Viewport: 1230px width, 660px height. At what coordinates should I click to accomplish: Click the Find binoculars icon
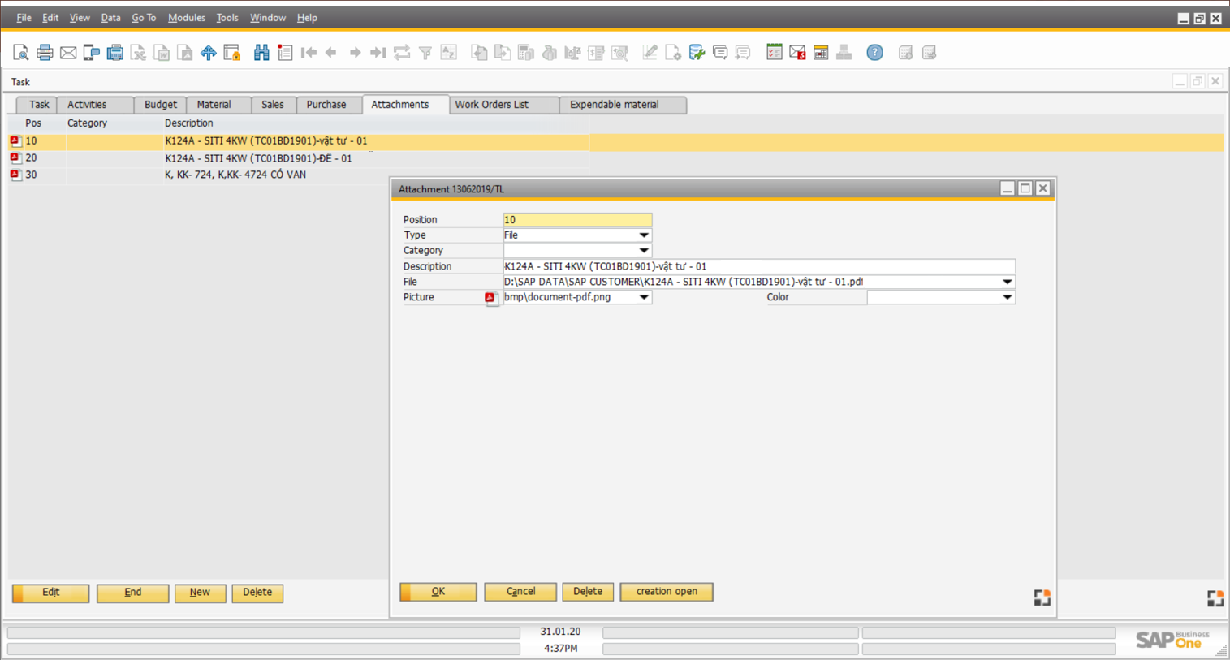point(261,53)
